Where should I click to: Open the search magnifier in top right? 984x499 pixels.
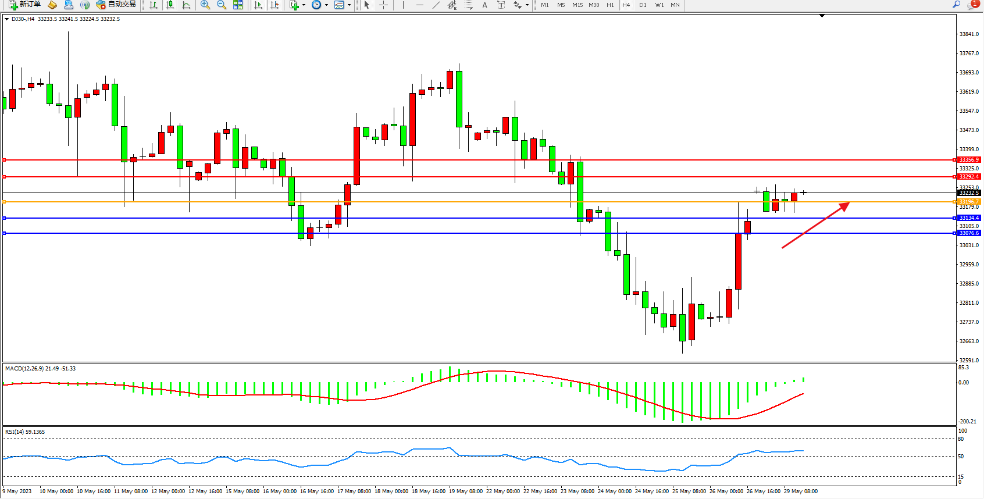(956, 5)
